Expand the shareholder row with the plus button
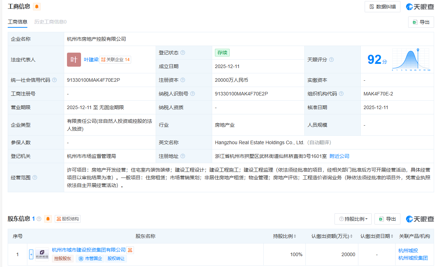The height and width of the screenshot is (267, 439). pyautogui.click(x=31, y=254)
